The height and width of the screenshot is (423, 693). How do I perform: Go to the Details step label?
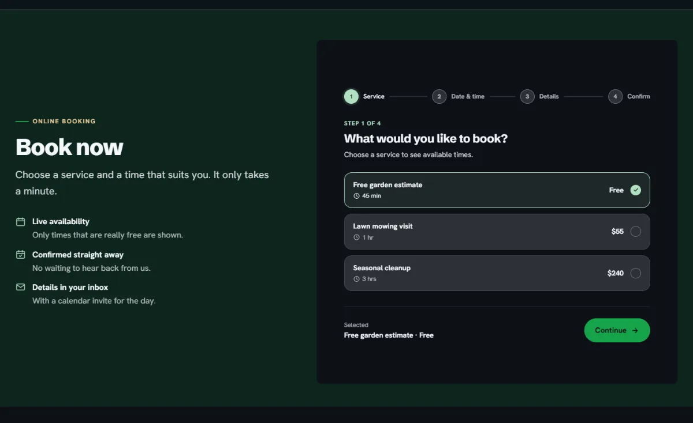[x=549, y=97]
